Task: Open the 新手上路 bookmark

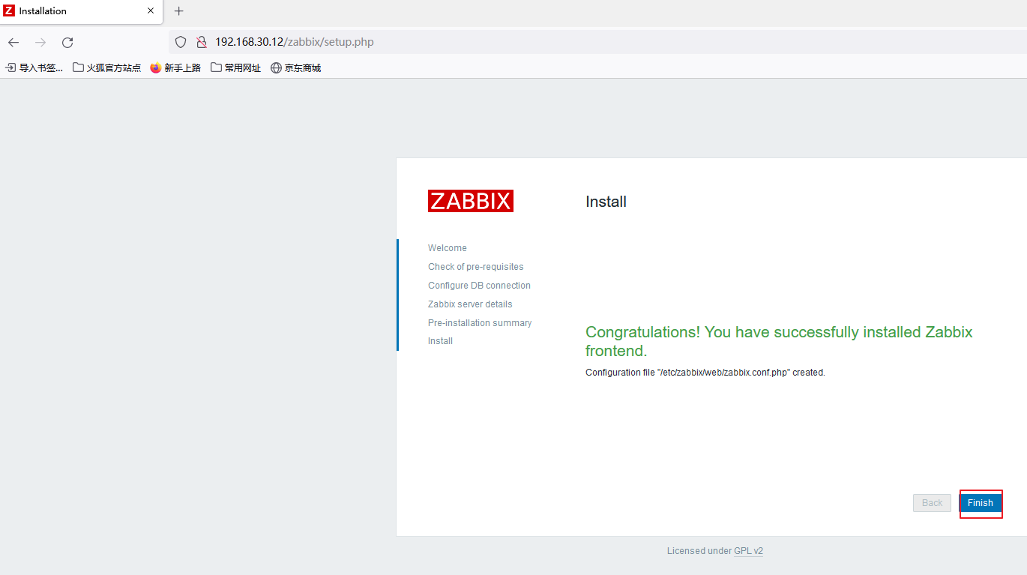Action: click(175, 67)
